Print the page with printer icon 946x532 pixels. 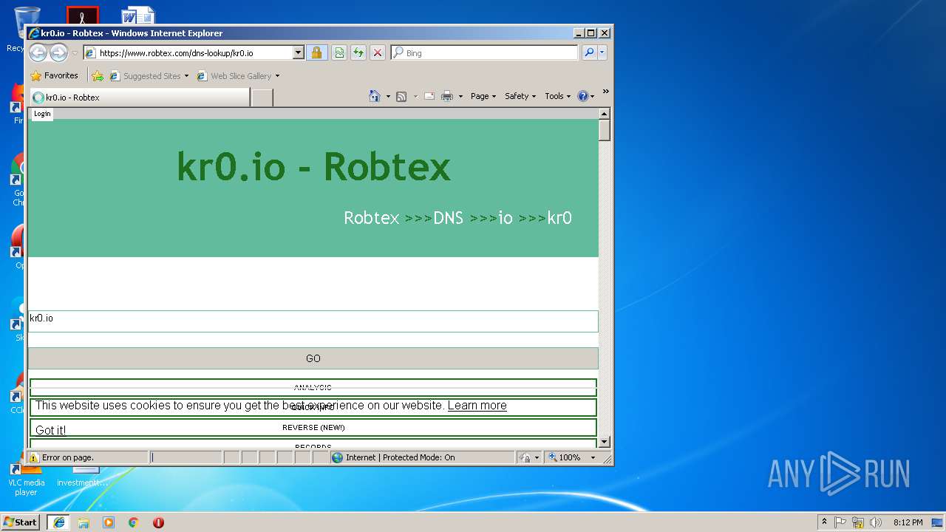[x=447, y=96]
